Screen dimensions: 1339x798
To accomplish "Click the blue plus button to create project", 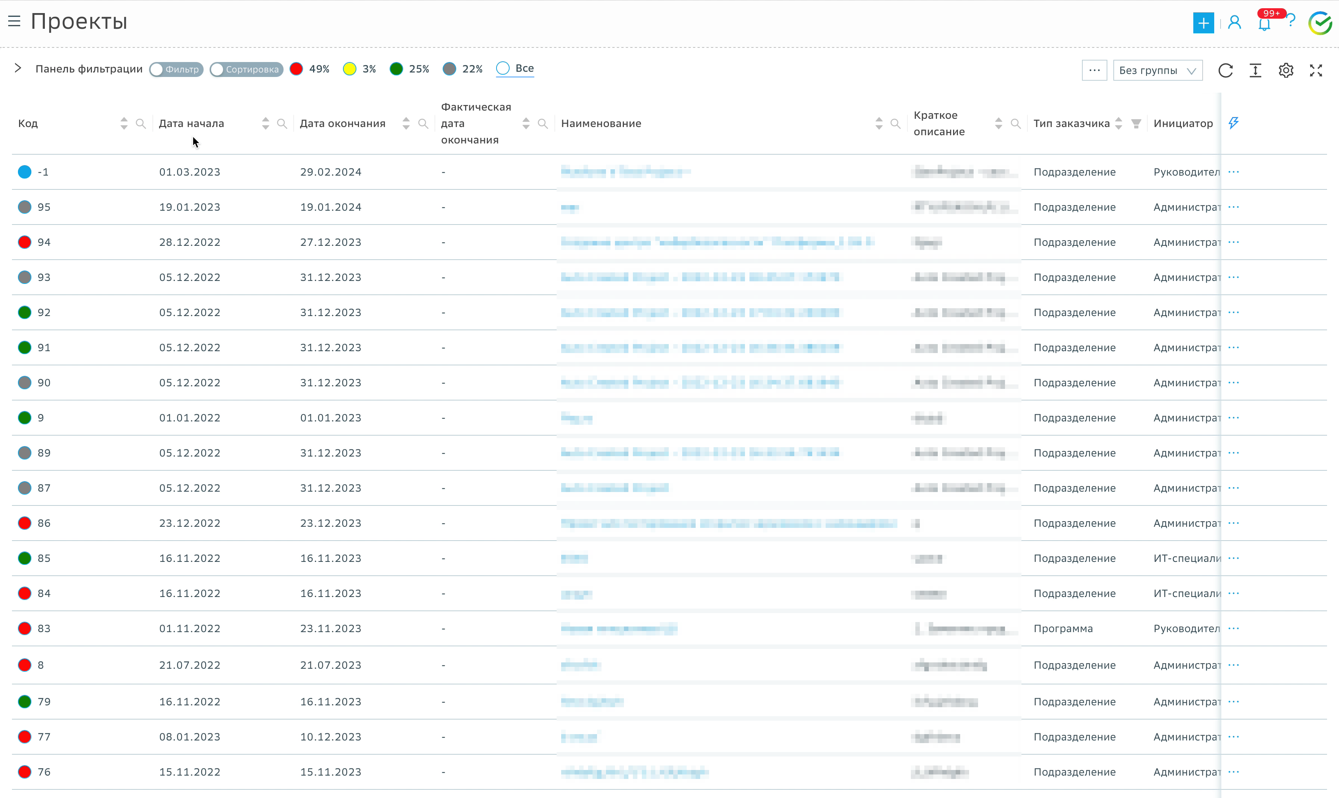I will coord(1203,22).
